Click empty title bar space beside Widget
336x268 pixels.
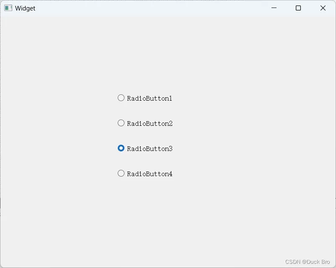tap(150, 8)
